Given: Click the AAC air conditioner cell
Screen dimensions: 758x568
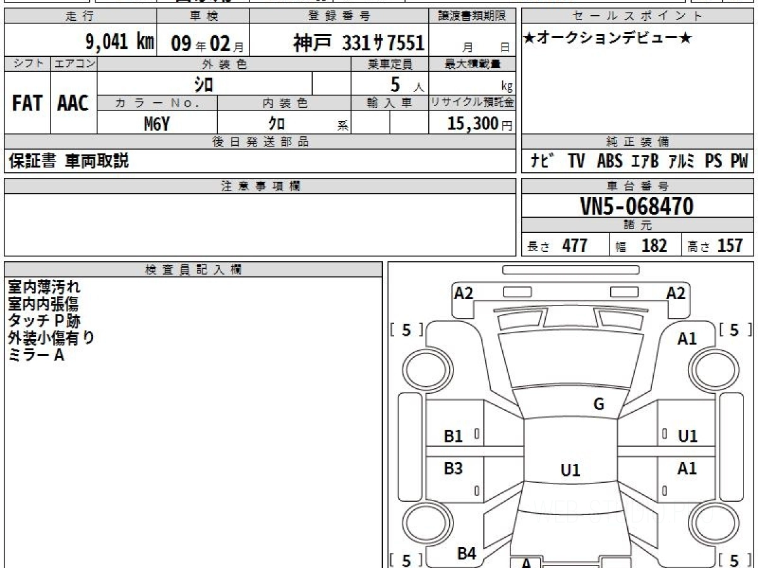Looking at the screenshot, I should [73, 104].
